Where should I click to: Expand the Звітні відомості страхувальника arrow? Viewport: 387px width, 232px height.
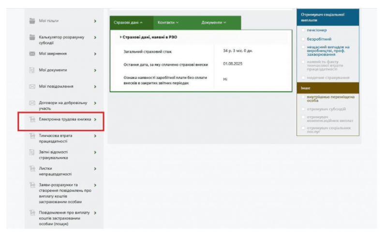[x=95, y=152]
